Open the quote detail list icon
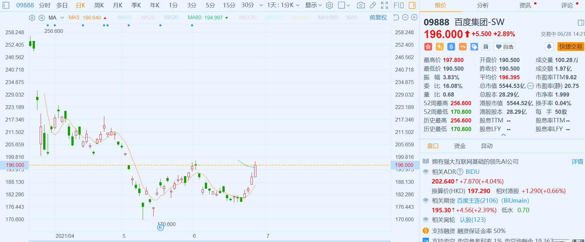The image size is (585, 242). tap(581, 23)
